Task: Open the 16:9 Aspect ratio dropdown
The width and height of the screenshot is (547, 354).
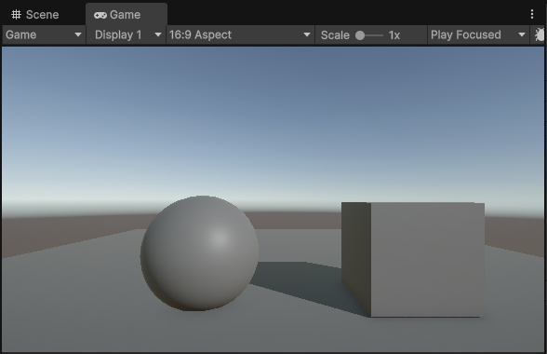Action: click(x=240, y=35)
